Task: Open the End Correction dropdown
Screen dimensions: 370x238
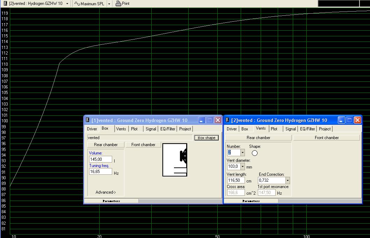Action: [x=288, y=181]
